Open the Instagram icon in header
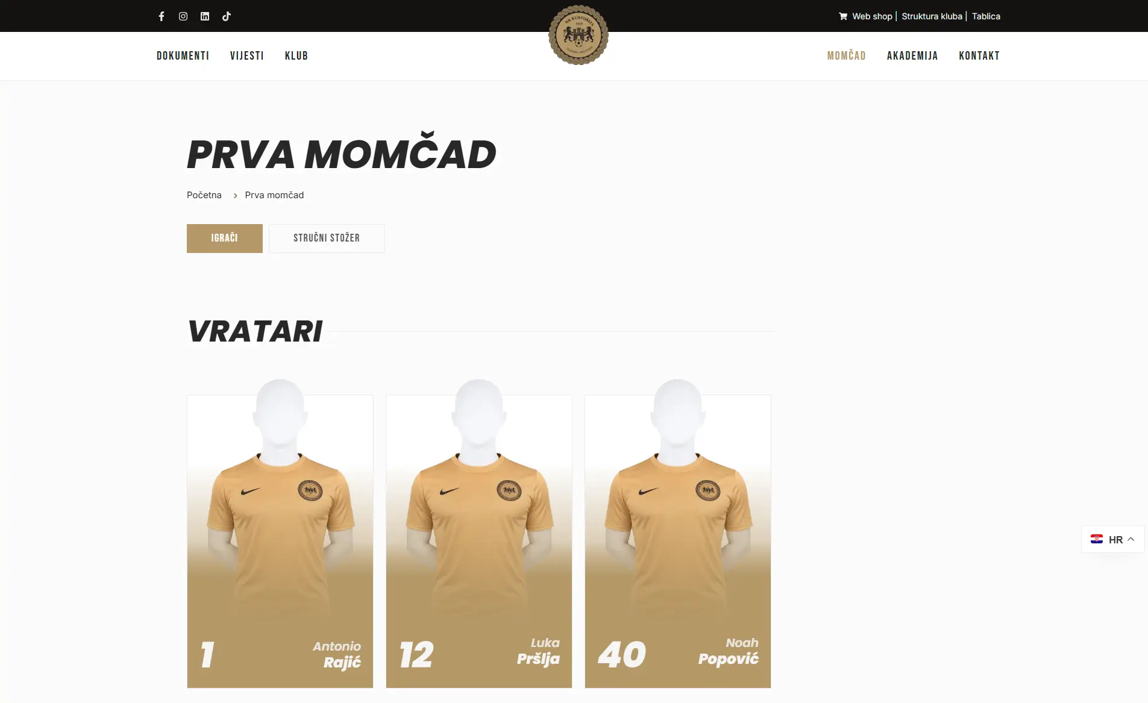Viewport: 1148px width, 703px height. 183,16
